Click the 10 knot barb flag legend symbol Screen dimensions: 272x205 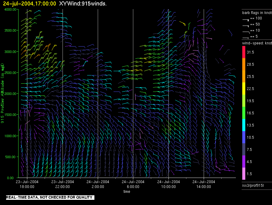(x=246, y=32)
